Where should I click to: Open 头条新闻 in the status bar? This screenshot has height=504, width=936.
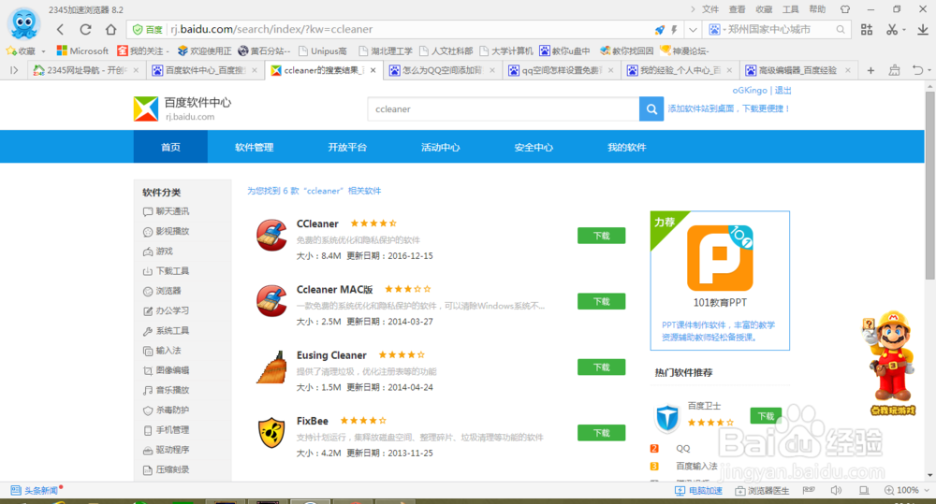35,490
